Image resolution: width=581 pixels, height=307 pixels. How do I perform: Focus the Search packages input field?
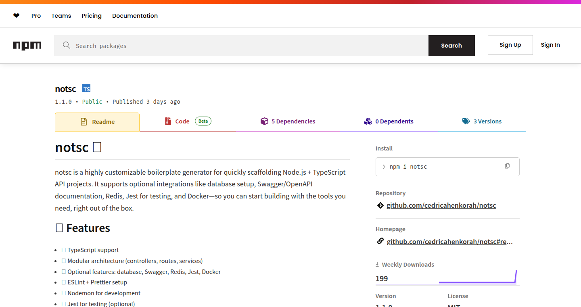241,46
